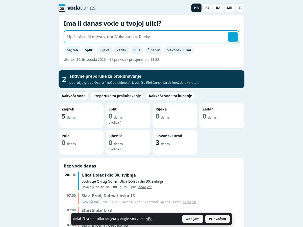
Task: Select the Split quick filter chip
Action: tap(89, 50)
